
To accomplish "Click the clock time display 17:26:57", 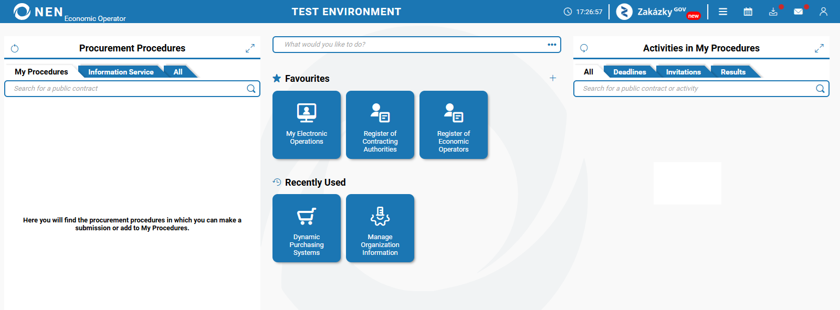I will [x=583, y=12].
